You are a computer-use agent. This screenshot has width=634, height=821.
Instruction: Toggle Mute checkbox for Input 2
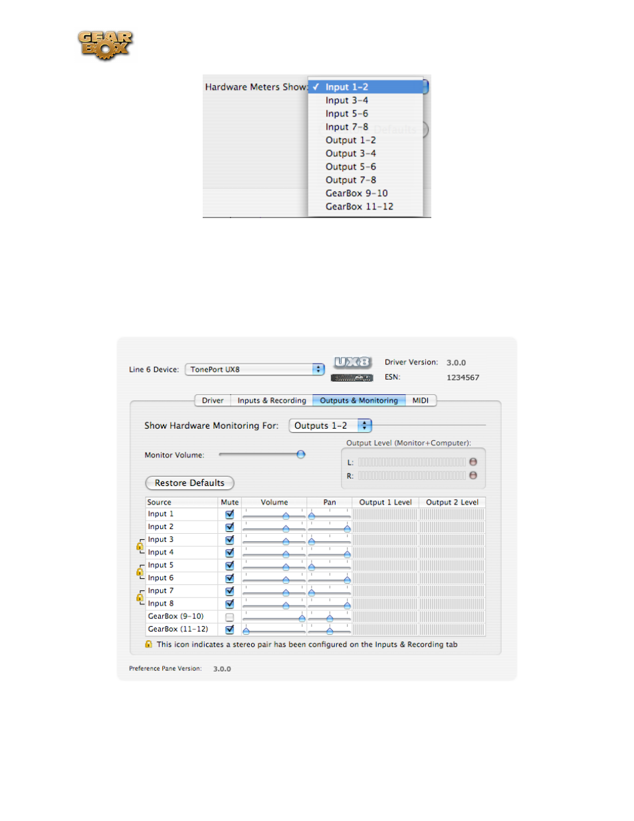(229, 527)
